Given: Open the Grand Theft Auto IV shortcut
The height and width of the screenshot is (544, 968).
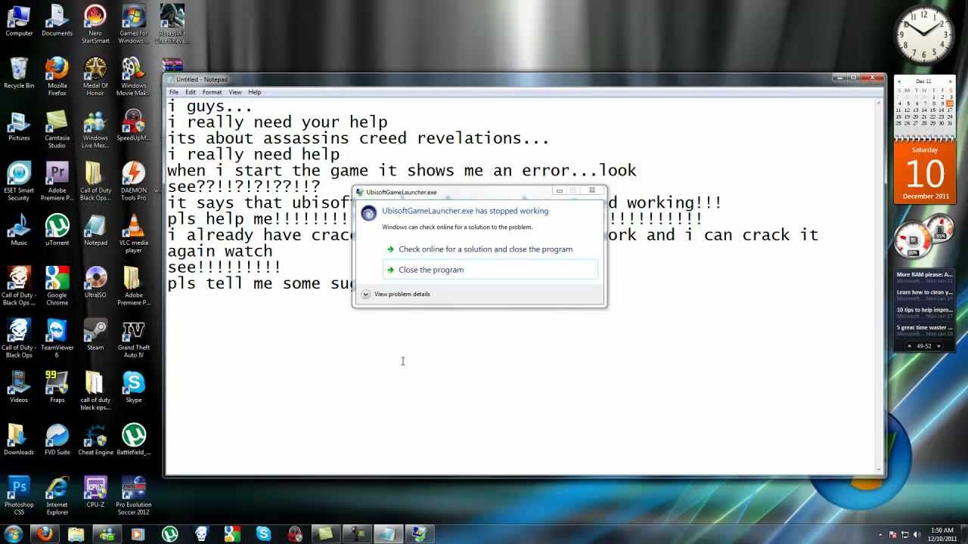Looking at the screenshot, I should [133, 338].
